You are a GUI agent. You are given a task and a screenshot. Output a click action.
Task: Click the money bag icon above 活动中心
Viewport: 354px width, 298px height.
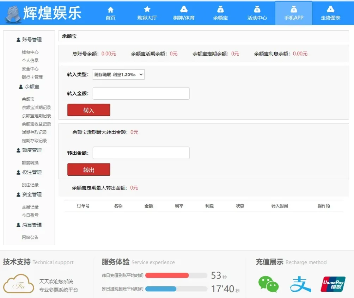pyautogui.click(x=257, y=9)
